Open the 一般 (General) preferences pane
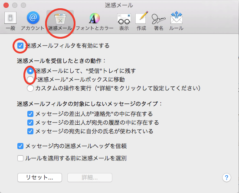Viewport: 239px width, 193px height. click(10, 21)
